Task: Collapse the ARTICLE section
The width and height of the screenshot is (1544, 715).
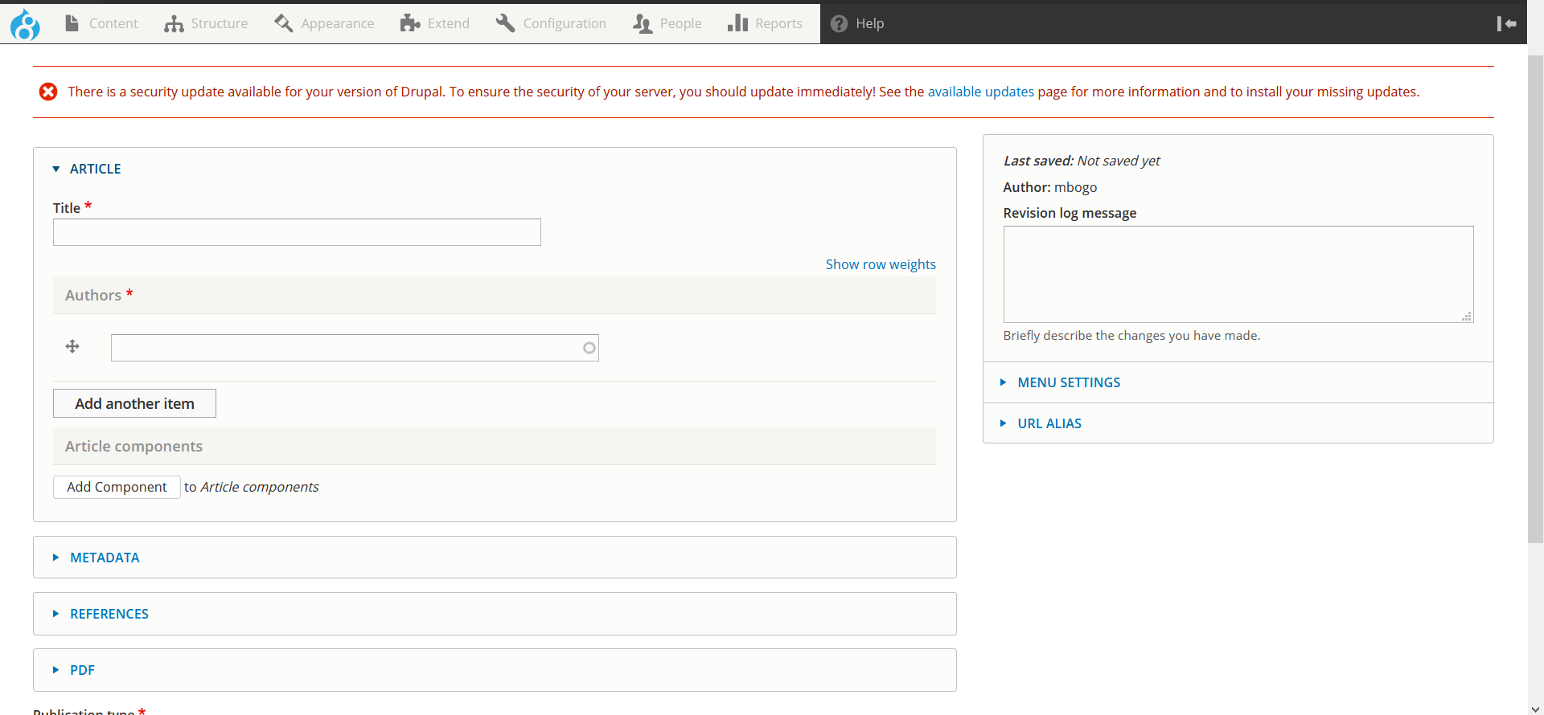Action: pyautogui.click(x=95, y=169)
